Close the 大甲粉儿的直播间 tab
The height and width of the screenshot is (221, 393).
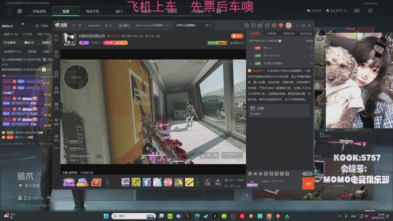[210, 26]
